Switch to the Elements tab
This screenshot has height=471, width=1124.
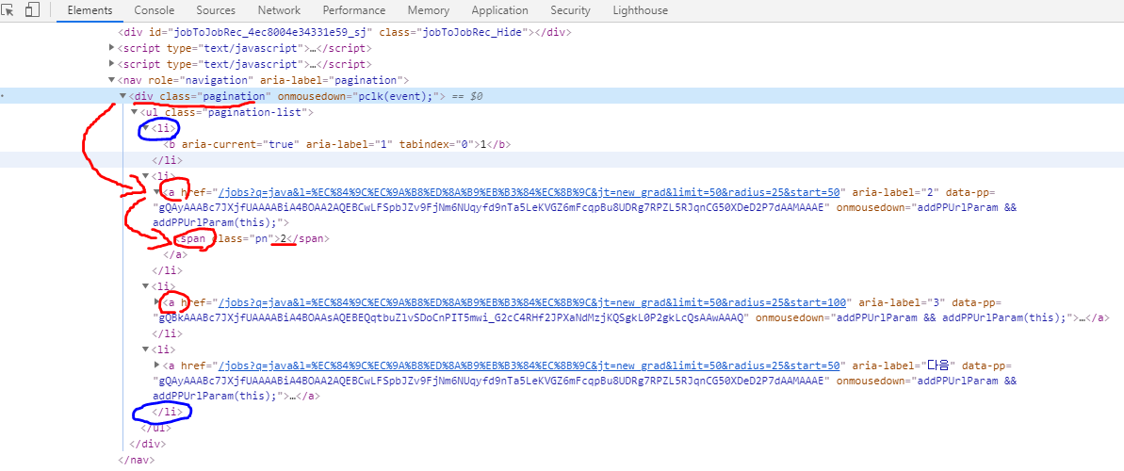click(x=90, y=10)
